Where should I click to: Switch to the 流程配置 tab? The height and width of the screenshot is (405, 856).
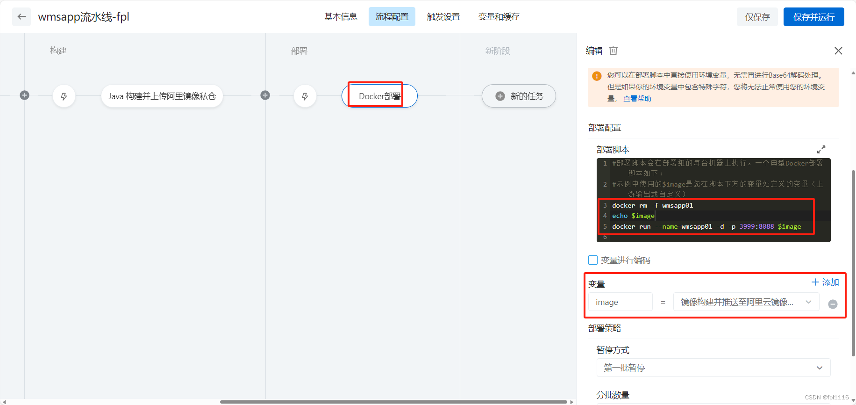(392, 17)
